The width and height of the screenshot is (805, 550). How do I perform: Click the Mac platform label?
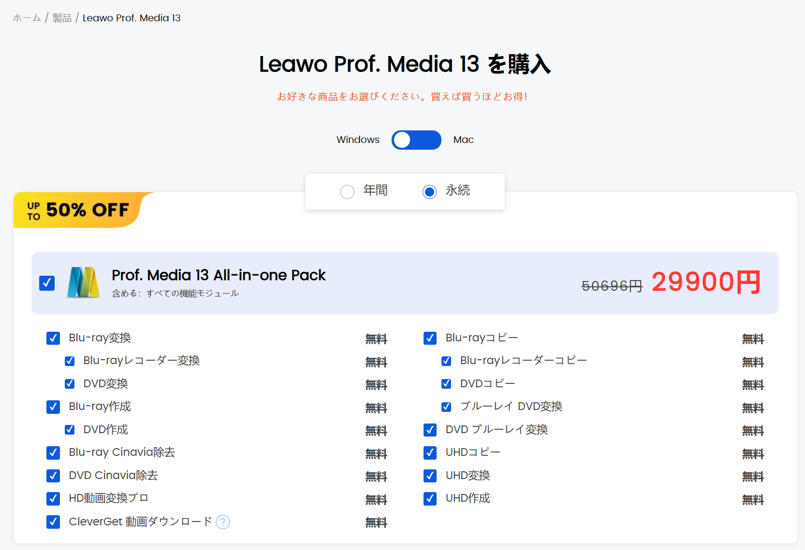point(464,140)
